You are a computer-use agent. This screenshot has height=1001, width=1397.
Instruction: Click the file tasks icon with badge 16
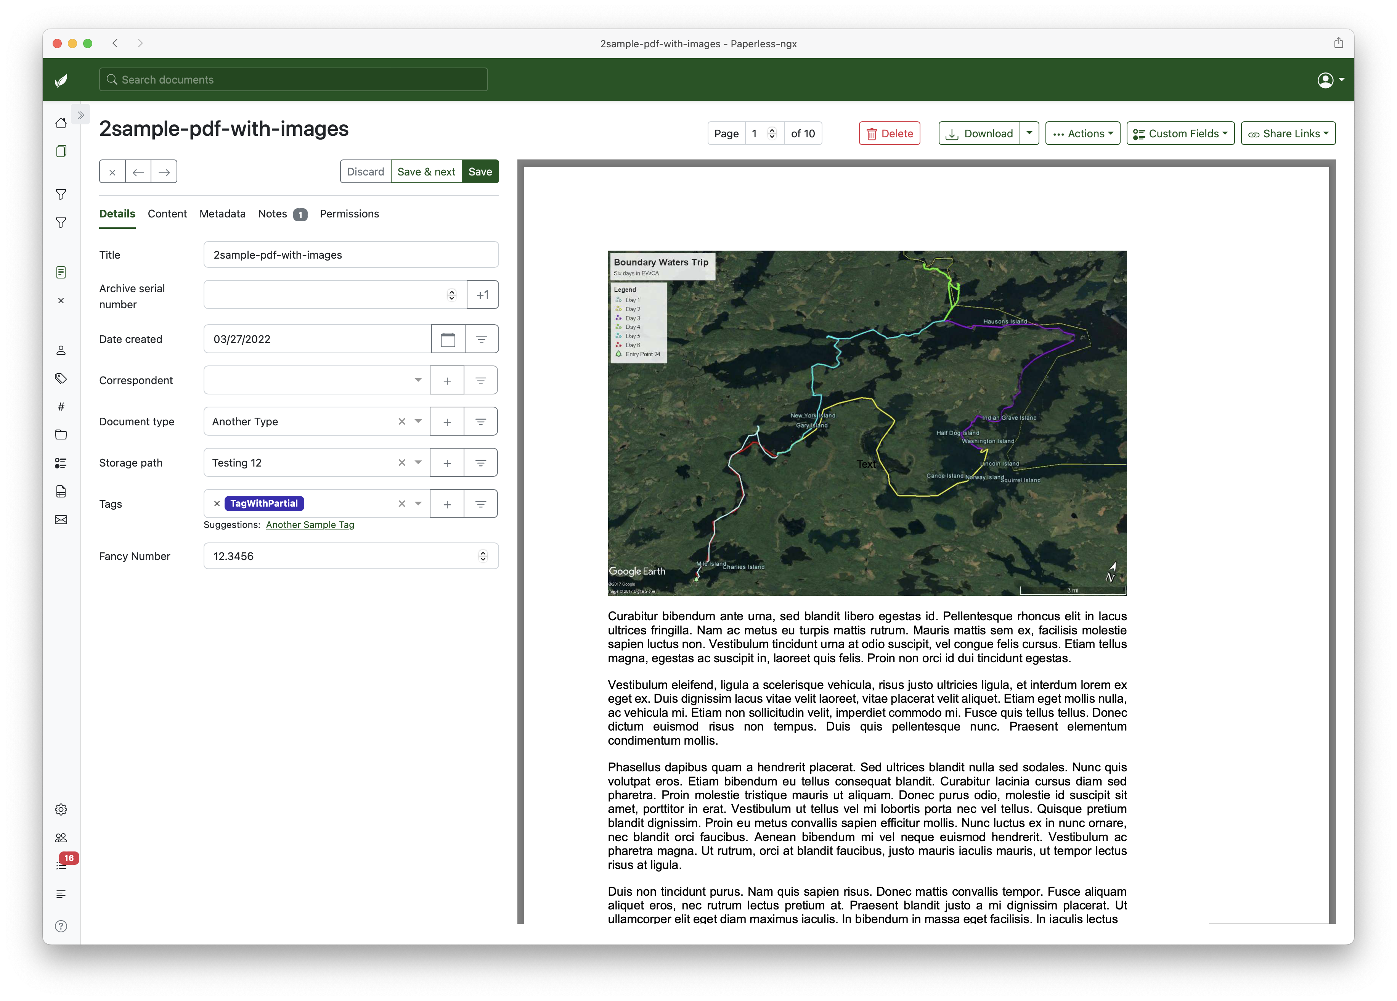pos(61,866)
